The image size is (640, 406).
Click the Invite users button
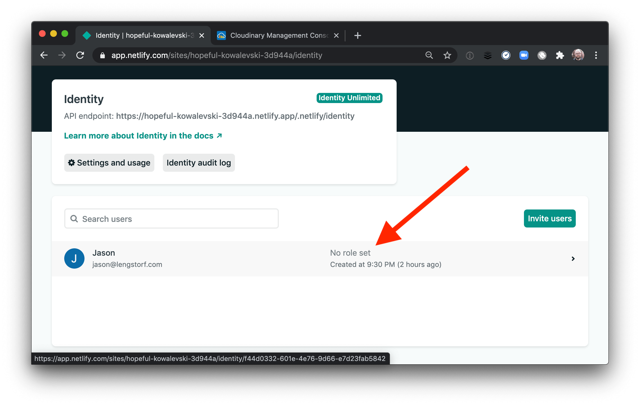(x=550, y=218)
